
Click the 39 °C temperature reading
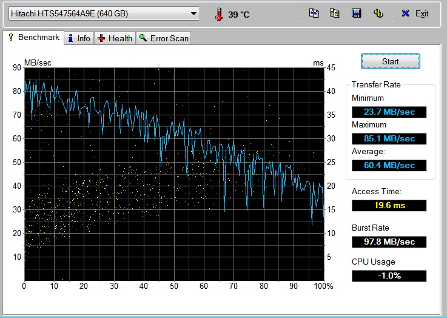(x=238, y=15)
